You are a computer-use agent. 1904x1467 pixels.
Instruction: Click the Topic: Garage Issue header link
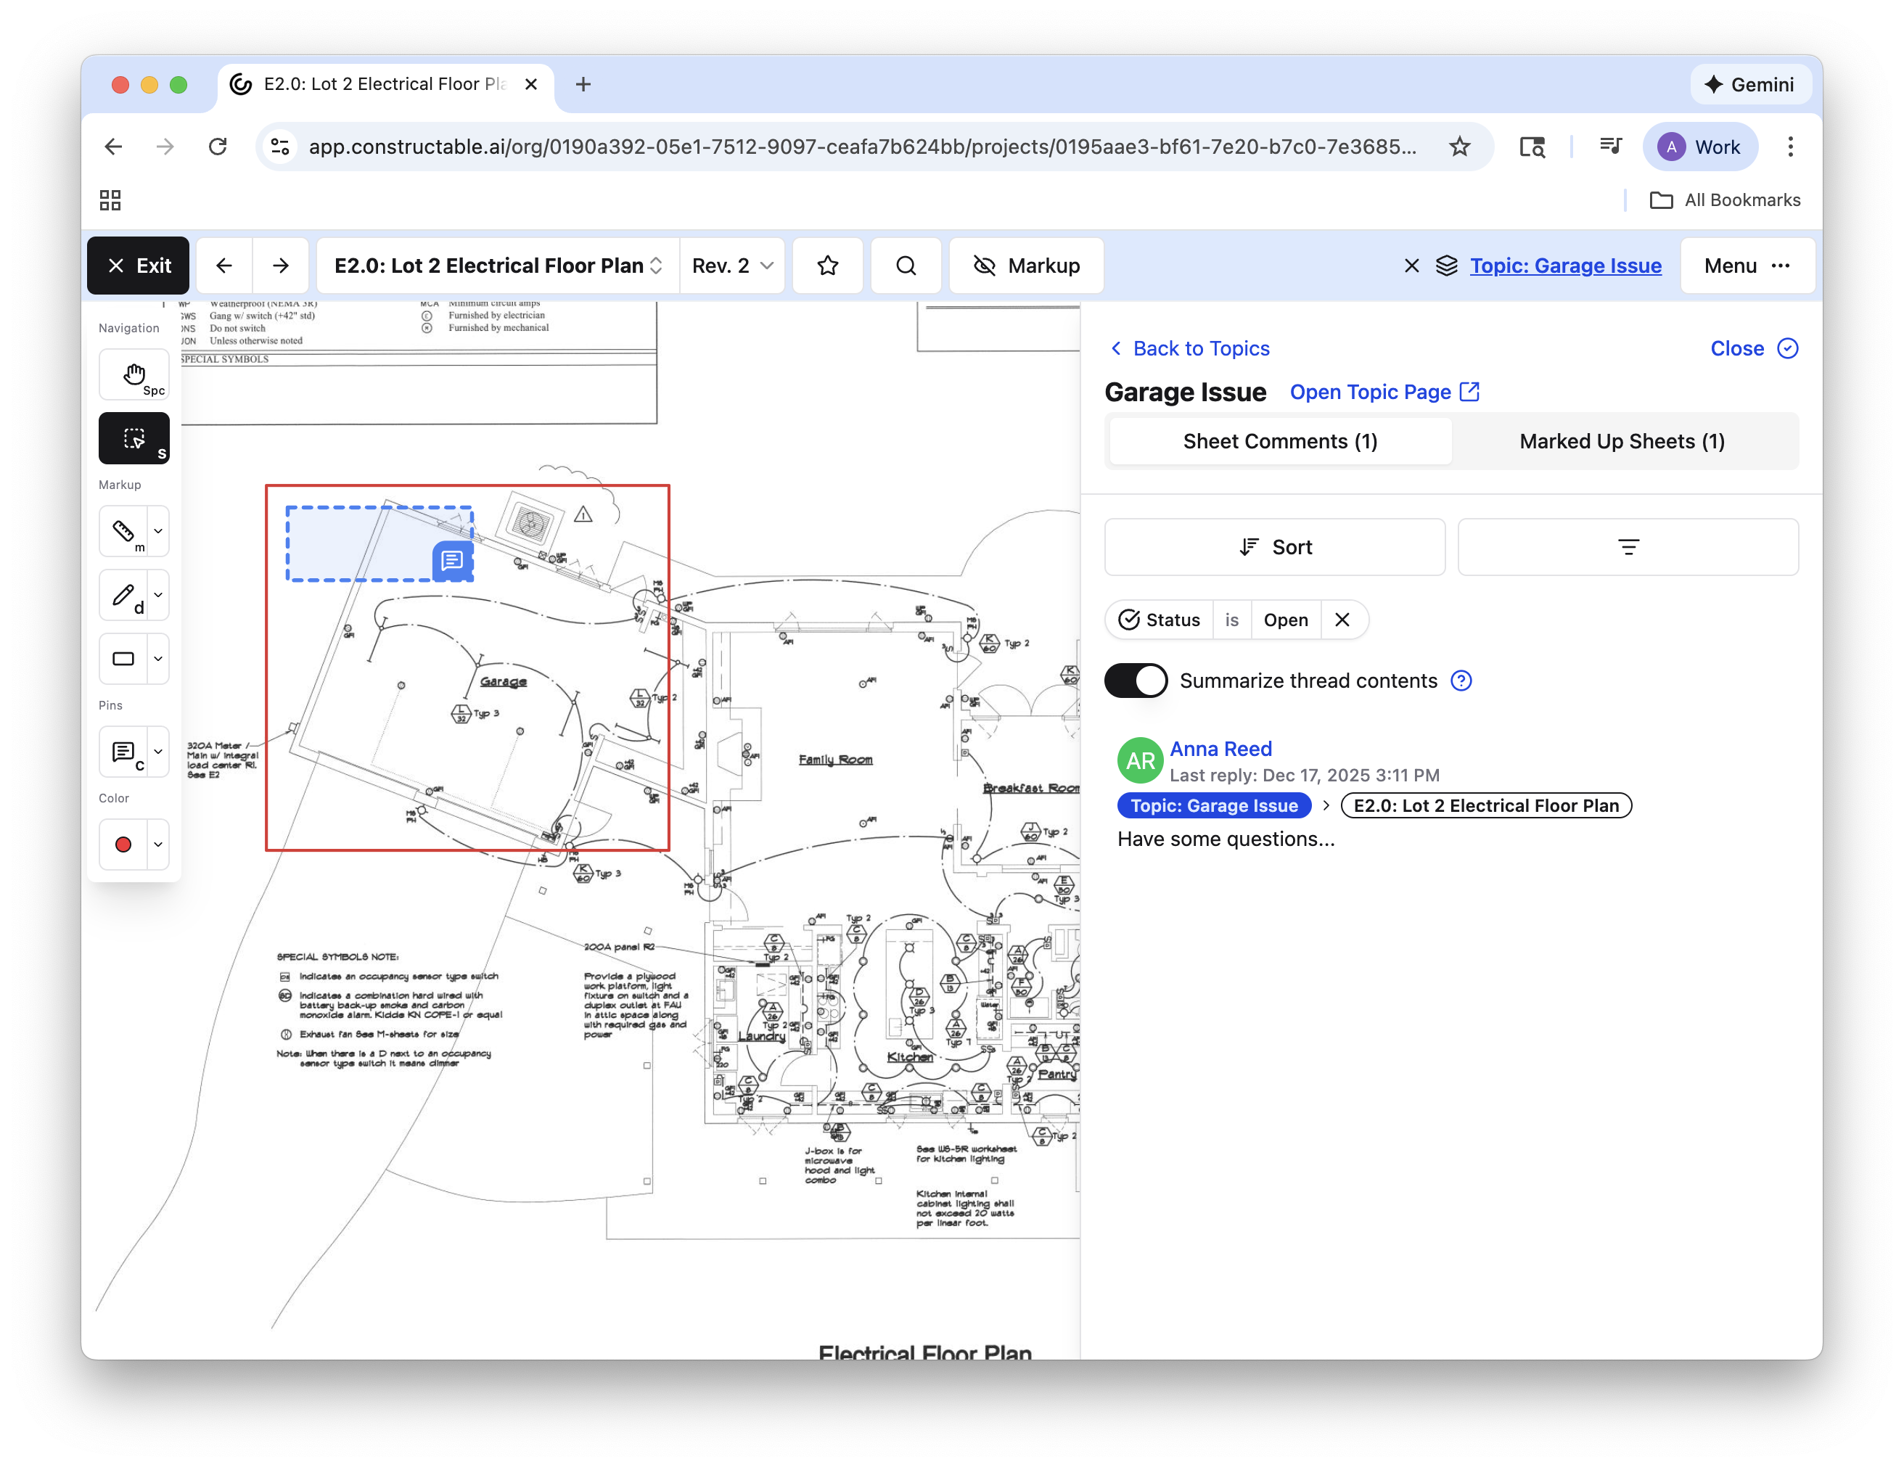(1565, 266)
